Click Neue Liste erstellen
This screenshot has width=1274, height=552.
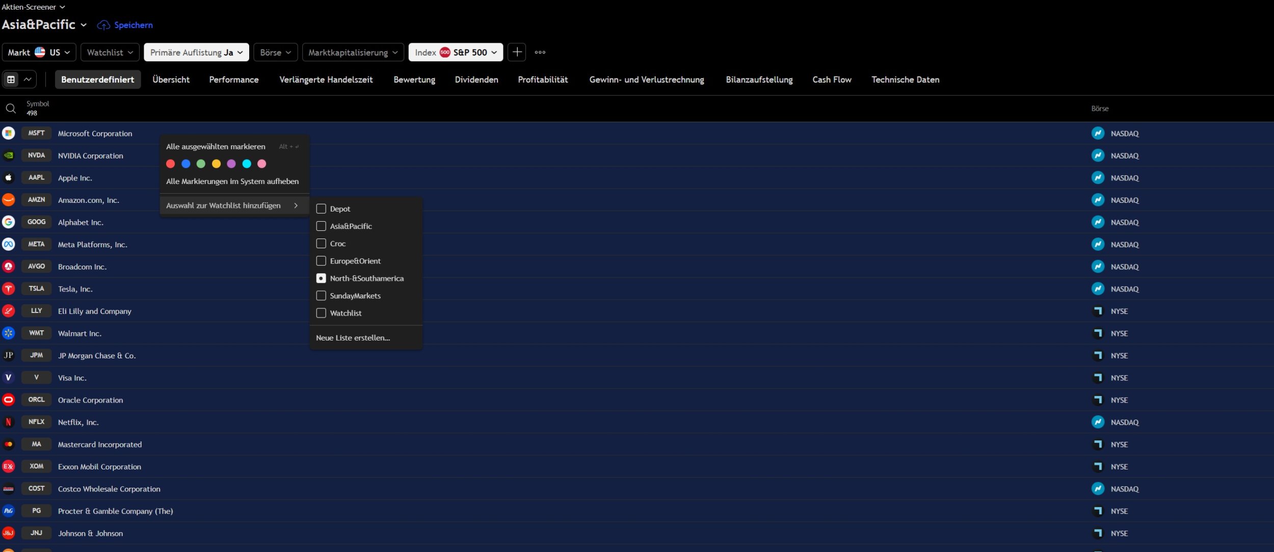[x=353, y=338]
